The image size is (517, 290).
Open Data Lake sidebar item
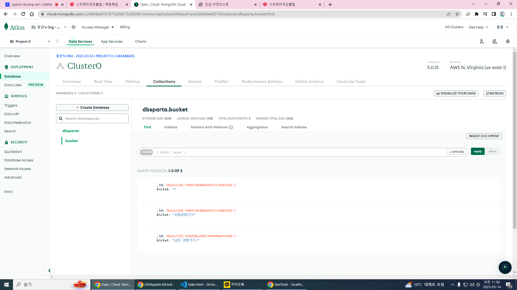[13, 85]
